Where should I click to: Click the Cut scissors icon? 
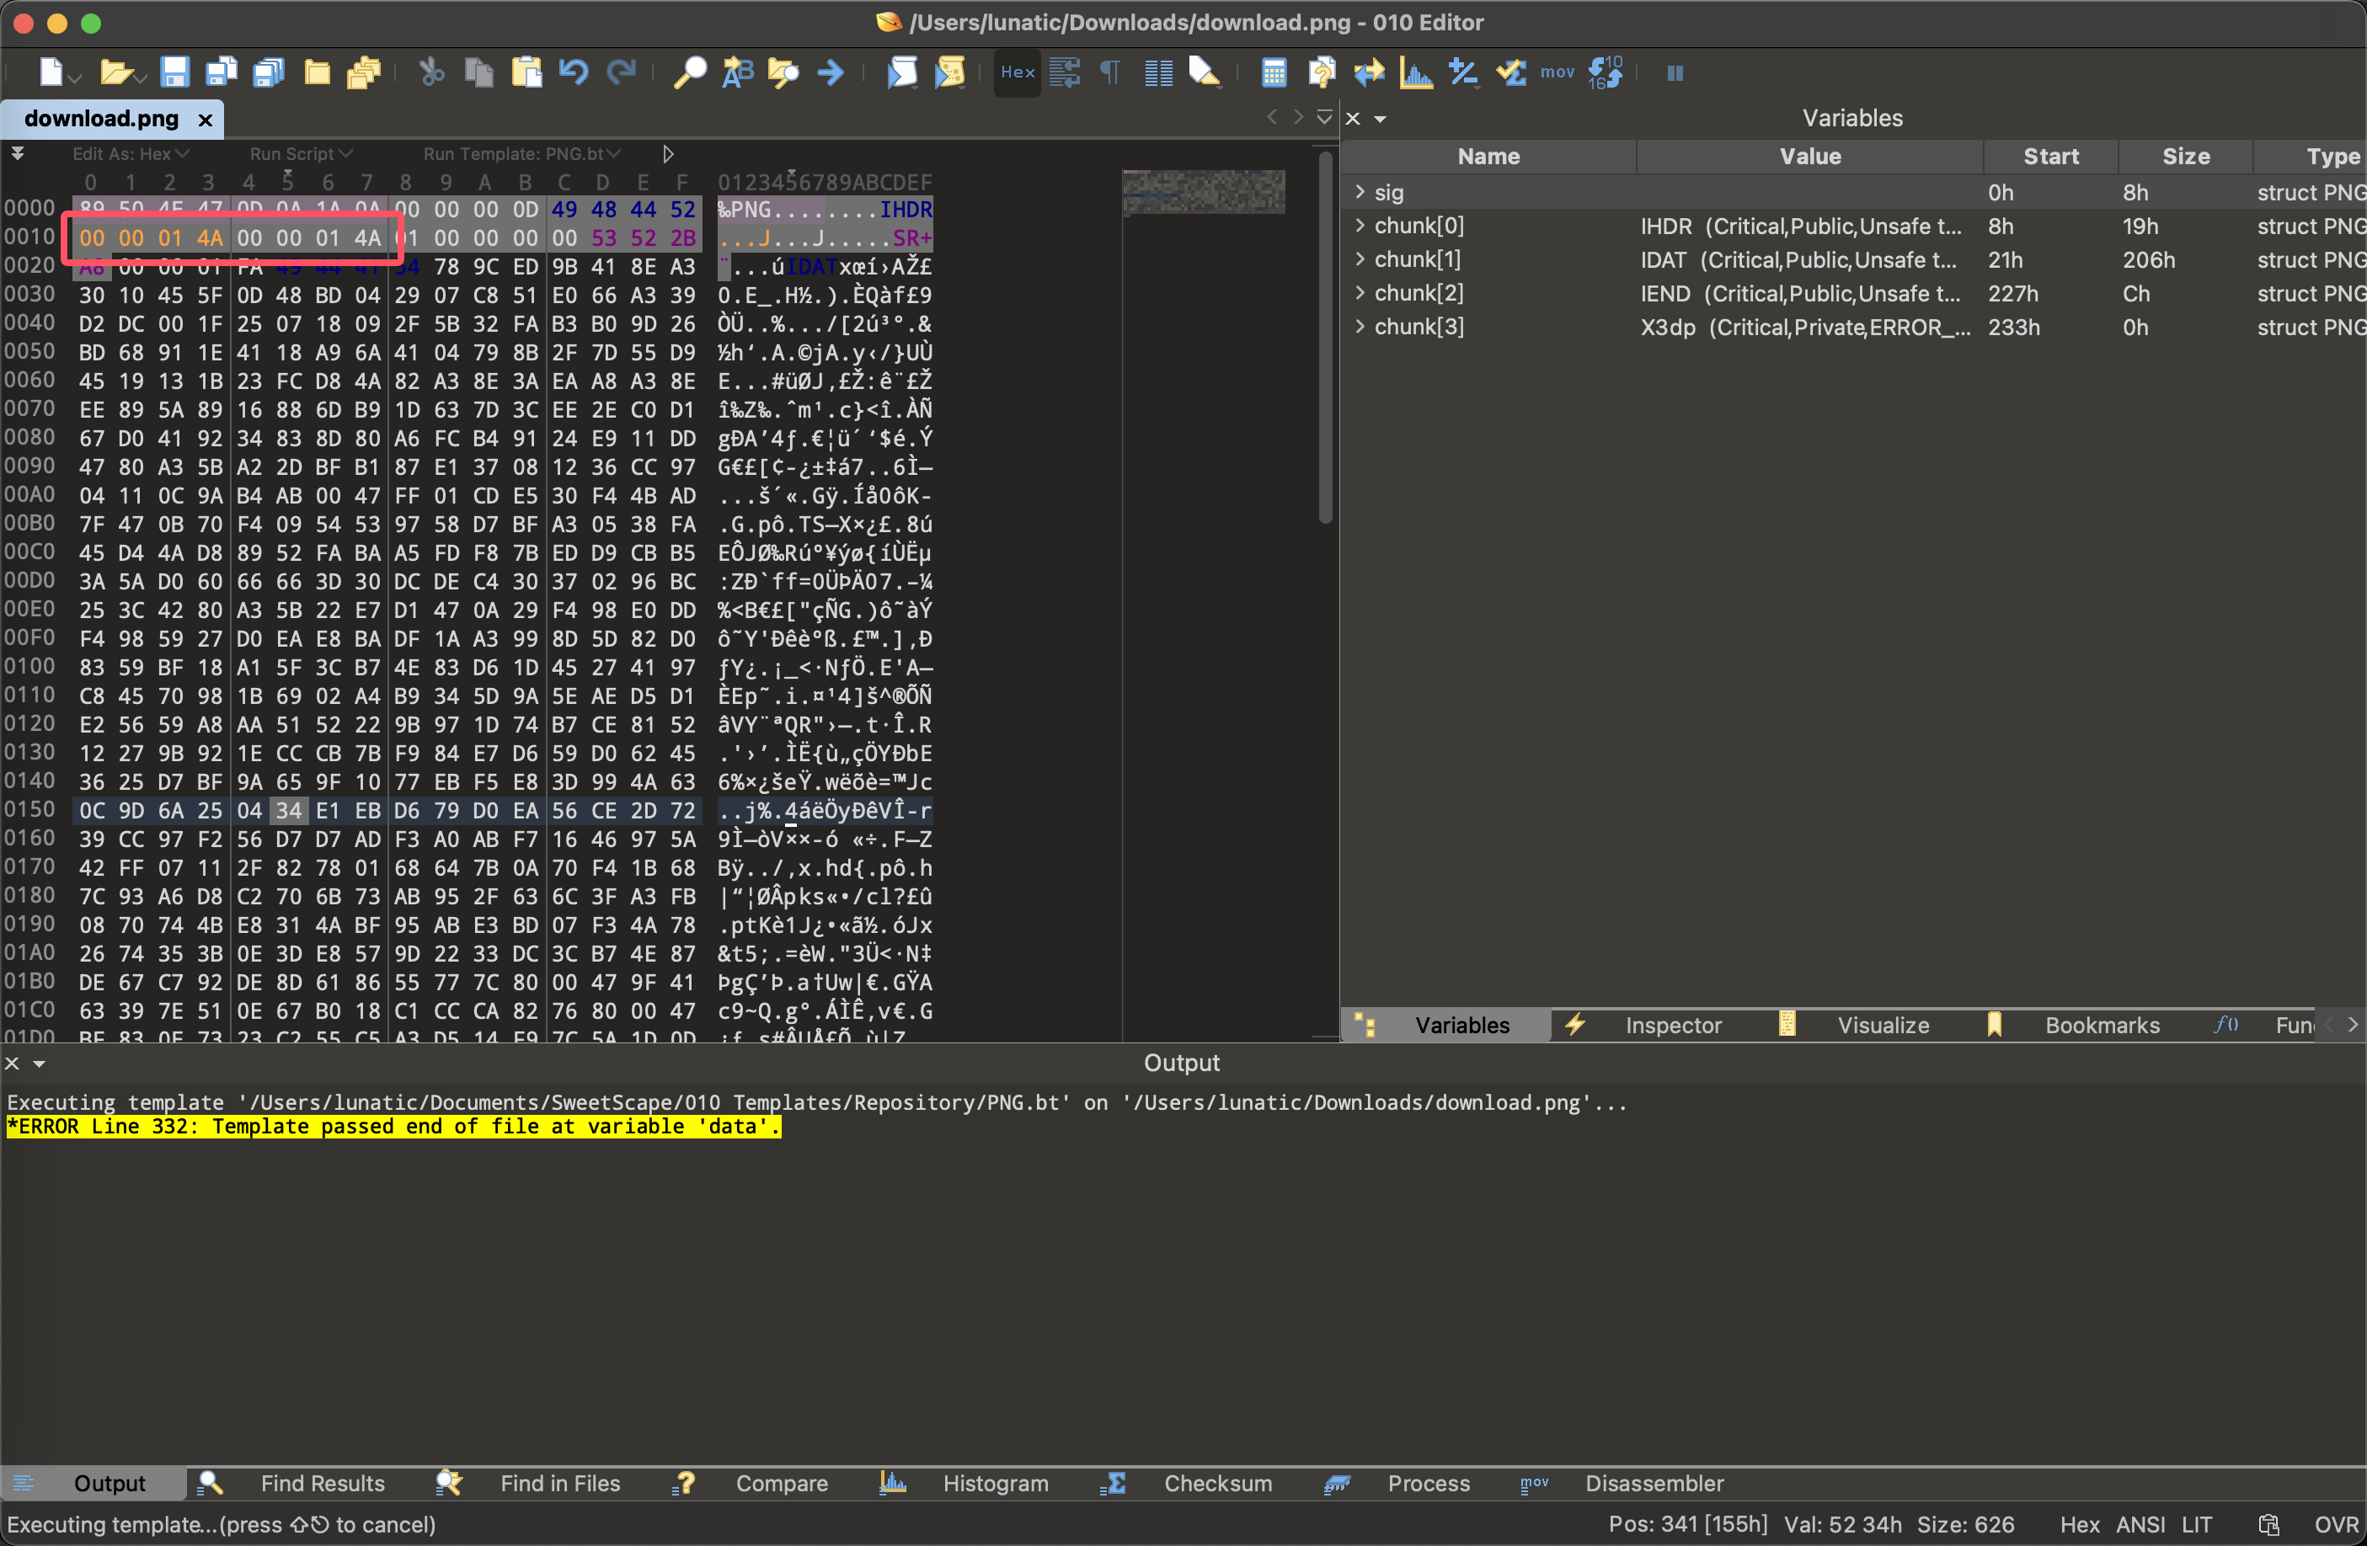click(431, 72)
